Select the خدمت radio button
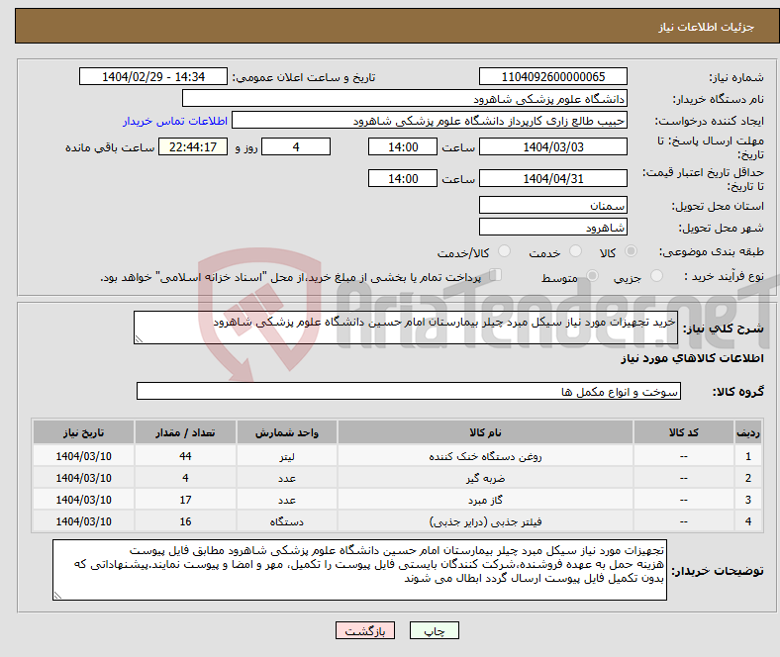Screen dimensions: 780x657 click(x=575, y=251)
